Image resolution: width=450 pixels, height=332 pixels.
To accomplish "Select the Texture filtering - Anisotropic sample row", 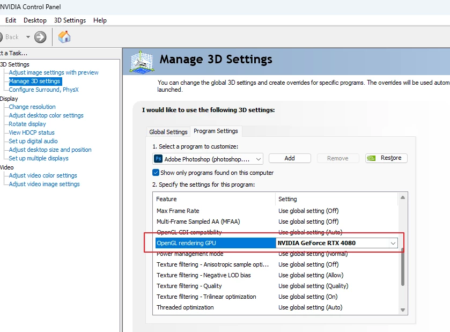I will tap(277, 264).
